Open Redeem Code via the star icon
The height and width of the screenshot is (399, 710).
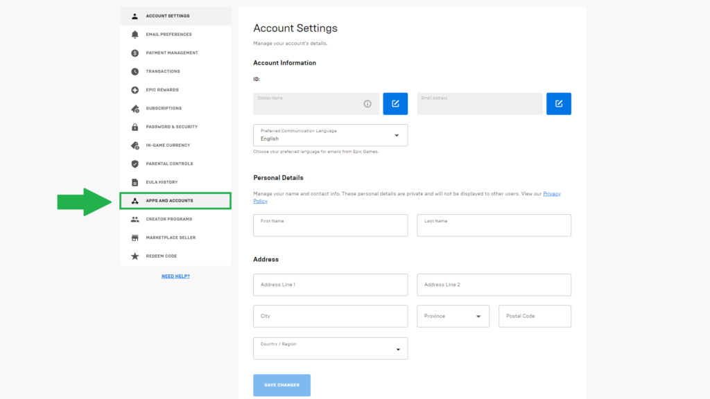tap(135, 256)
